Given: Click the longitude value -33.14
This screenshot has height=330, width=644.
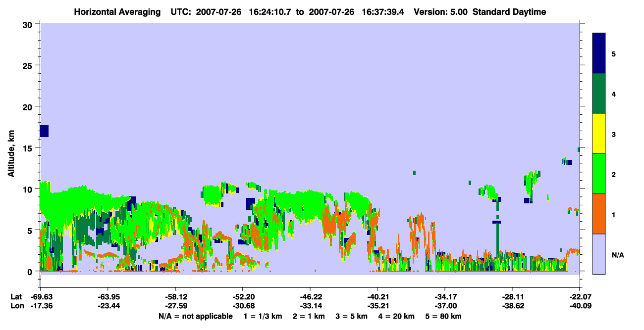Looking at the screenshot, I should (x=310, y=306).
